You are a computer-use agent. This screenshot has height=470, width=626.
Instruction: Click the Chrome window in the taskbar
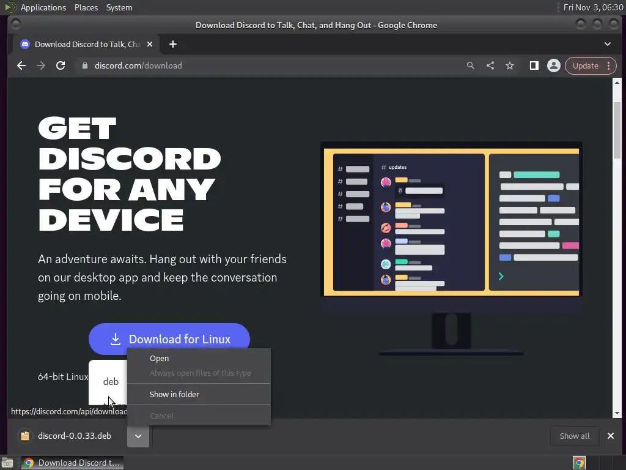[x=72, y=463]
